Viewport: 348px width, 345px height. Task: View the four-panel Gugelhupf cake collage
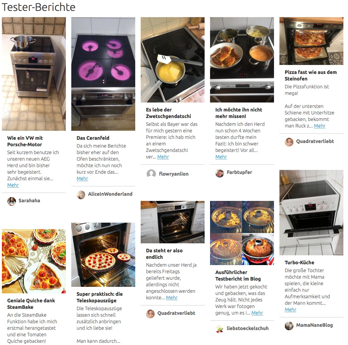coord(242,233)
